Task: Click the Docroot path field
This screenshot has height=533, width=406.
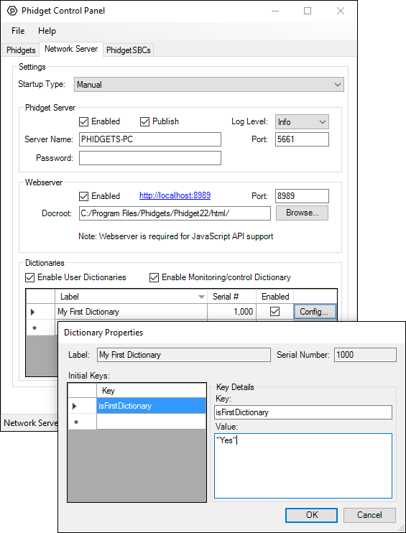Action: [175, 213]
